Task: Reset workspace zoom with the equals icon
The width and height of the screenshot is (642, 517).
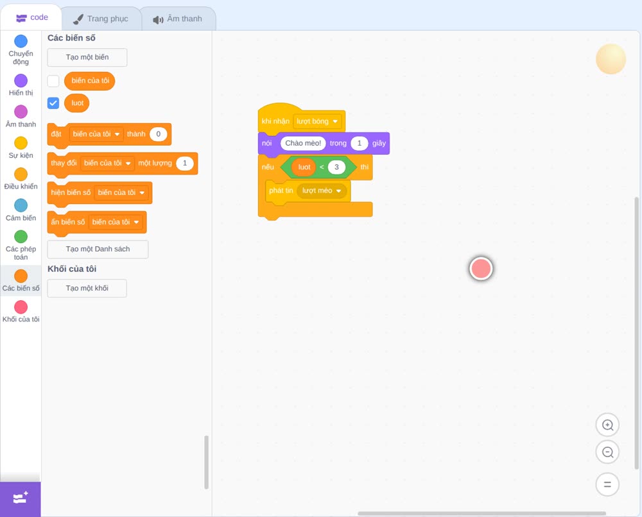Action: click(607, 484)
